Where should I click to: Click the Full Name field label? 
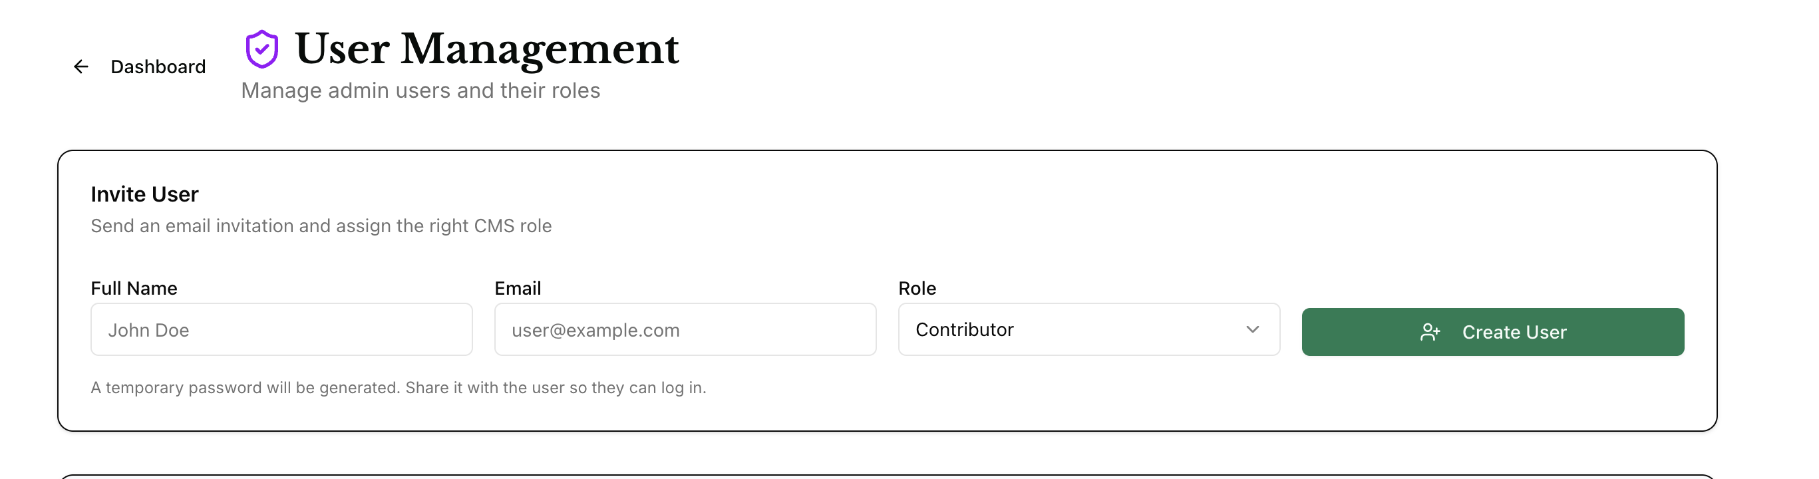134,288
